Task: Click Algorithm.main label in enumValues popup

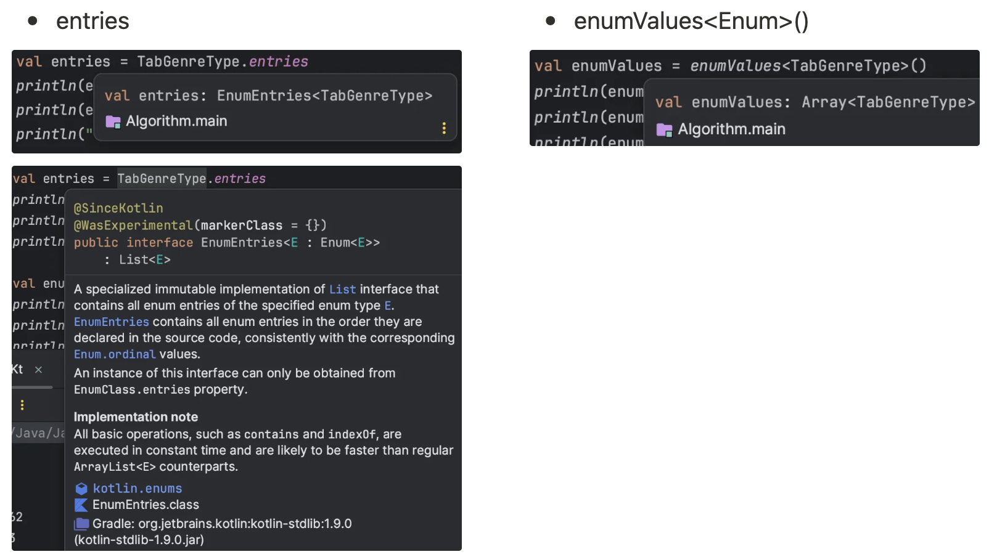Action: pos(731,129)
